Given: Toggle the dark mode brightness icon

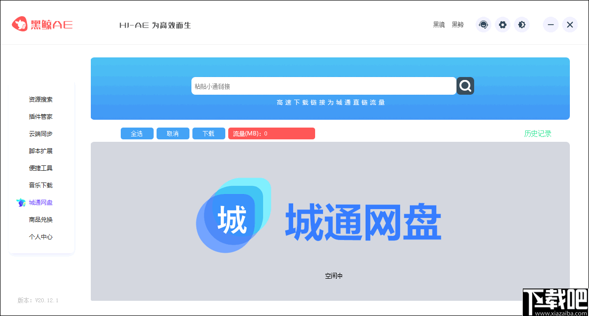Looking at the screenshot, I should pyautogui.click(x=522, y=25).
